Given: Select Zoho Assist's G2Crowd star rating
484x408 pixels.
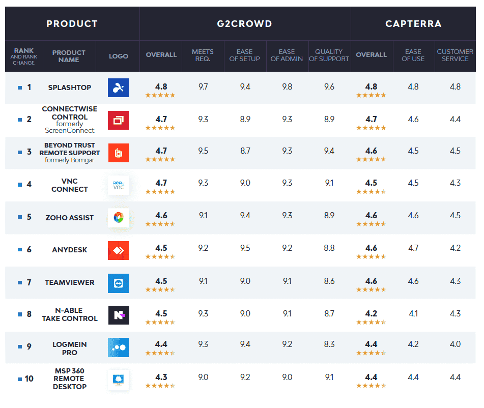Looking at the screenshot, I should tap(160, 224).
